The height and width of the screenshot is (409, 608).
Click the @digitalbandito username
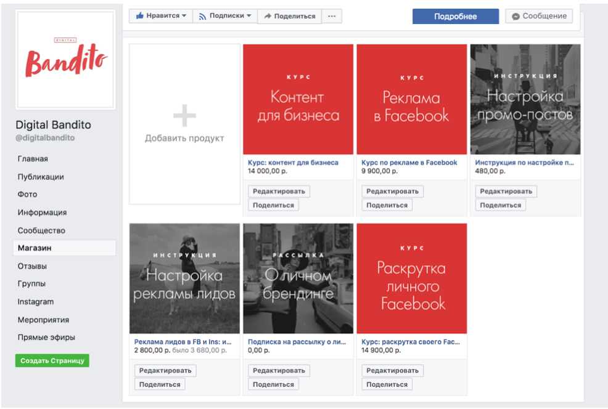tap(46, 138)
